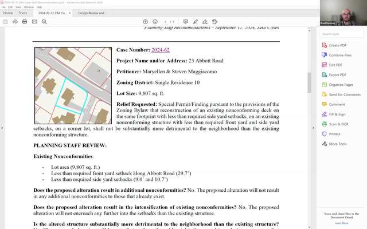Click the email envelope icon
Viewport: 367px width, 229px height.
pyautogui.click(x=34, y=22)
